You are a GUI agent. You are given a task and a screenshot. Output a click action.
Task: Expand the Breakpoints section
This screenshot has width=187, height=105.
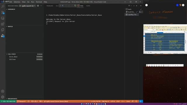(x=25, y=99)
